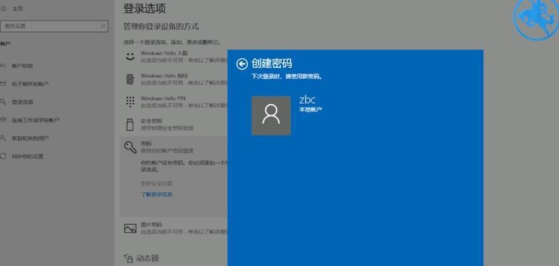Click the magnifier icon in the settings search box

click(102, 26)
